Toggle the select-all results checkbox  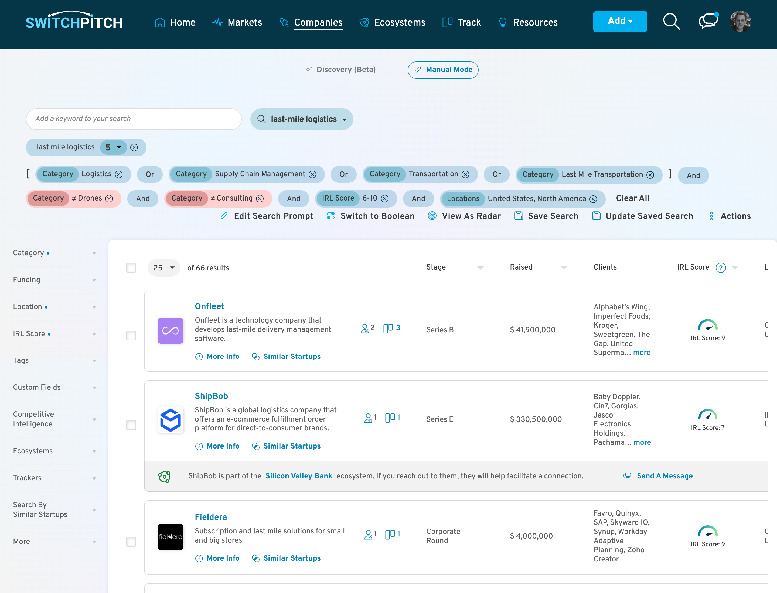tap(131, 268)
